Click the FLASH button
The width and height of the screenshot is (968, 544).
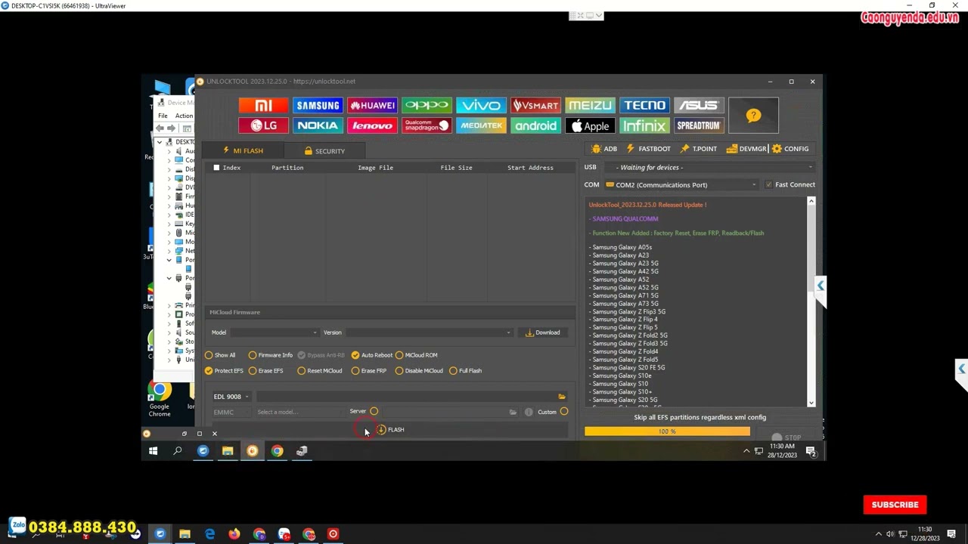[x=390, y=430]
